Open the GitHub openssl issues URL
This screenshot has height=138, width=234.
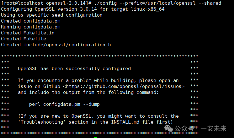click(x=125, y=86)
